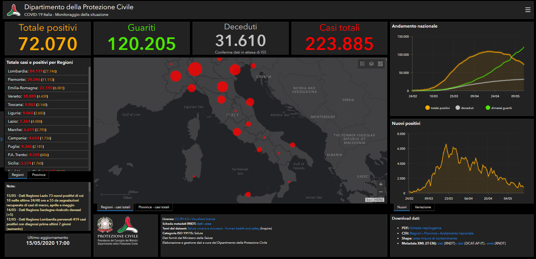
Task: Download the Regioni CSV link
Action: [416, 233]
